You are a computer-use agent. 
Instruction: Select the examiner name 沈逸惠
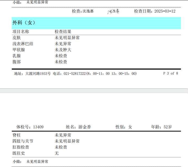[88, 11]
